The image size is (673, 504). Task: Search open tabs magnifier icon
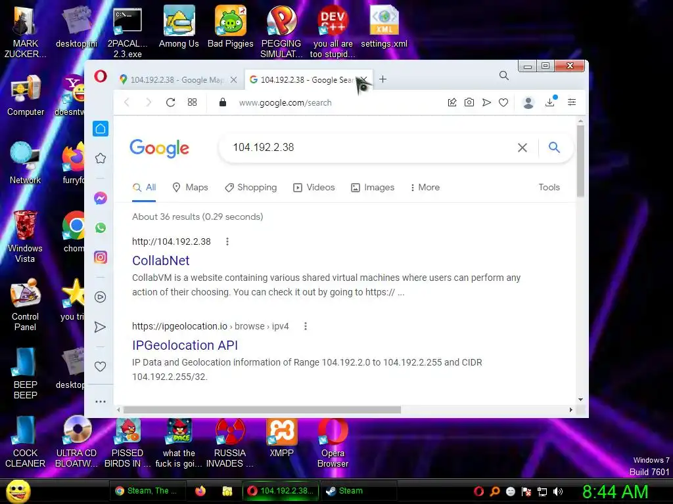coord(504,76)
